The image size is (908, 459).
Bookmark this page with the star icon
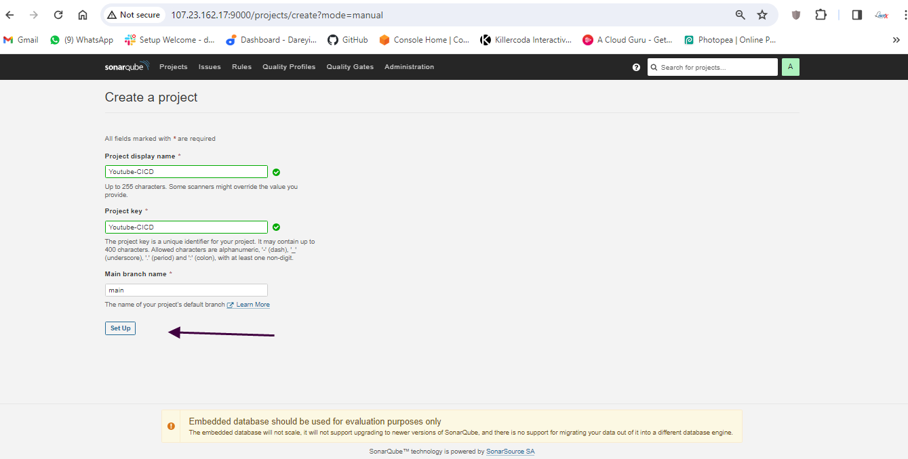pyautogui.click(x=762, y=15)
